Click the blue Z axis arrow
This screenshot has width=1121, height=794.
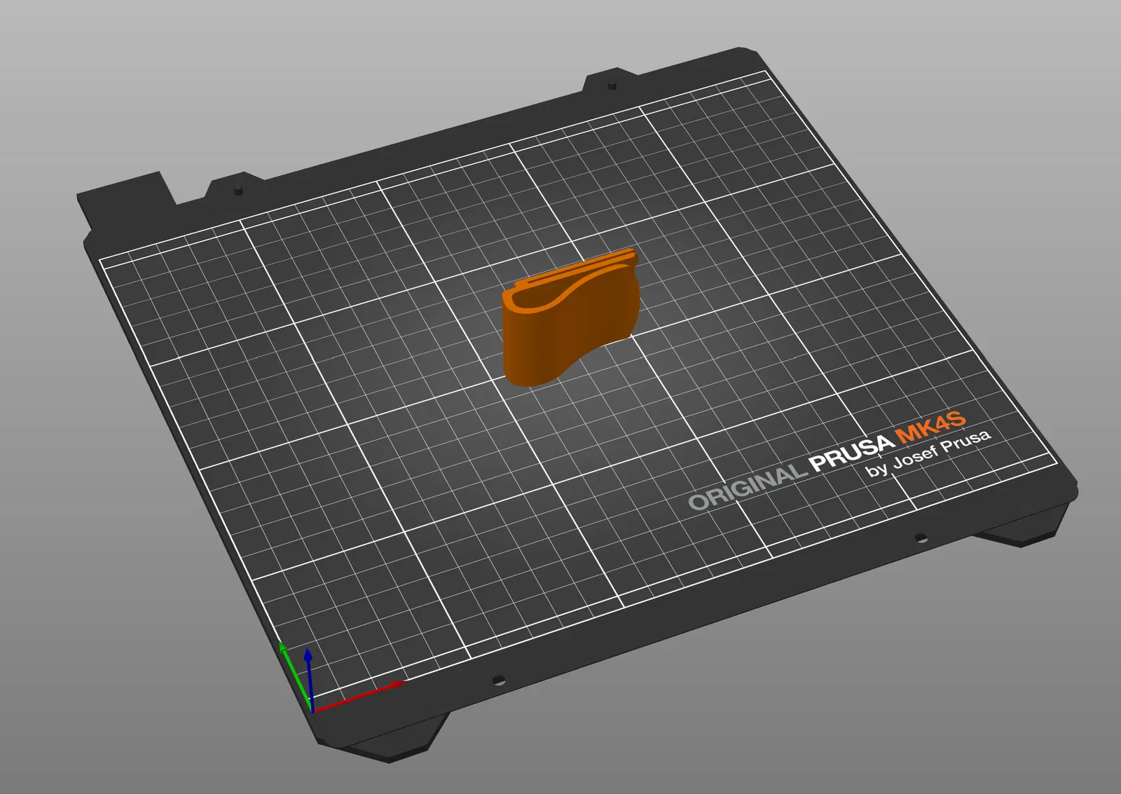(309, 680)
